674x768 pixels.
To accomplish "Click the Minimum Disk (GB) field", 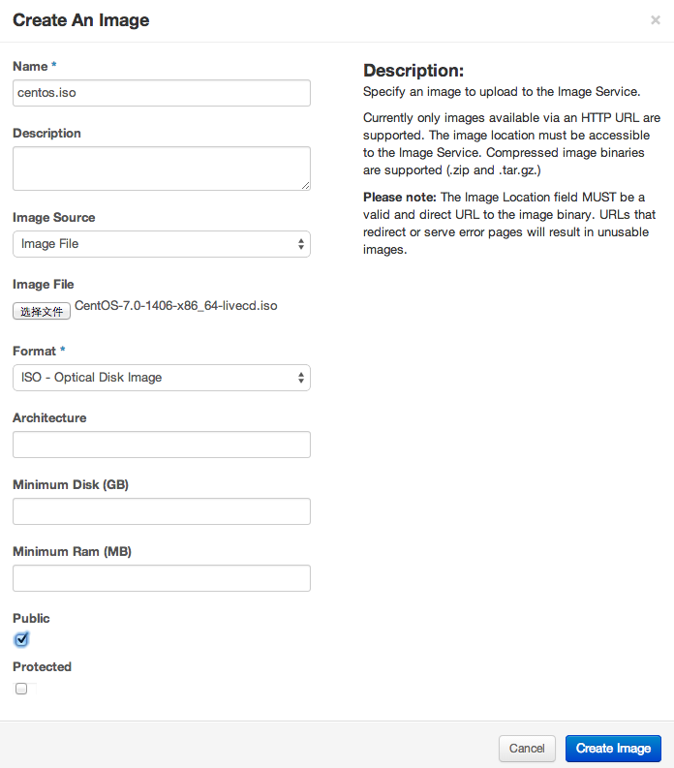I will point(162,511).
